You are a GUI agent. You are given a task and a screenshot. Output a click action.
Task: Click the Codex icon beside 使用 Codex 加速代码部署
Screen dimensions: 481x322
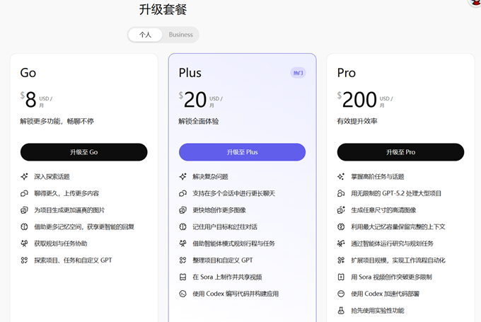[x=342, y=294]
